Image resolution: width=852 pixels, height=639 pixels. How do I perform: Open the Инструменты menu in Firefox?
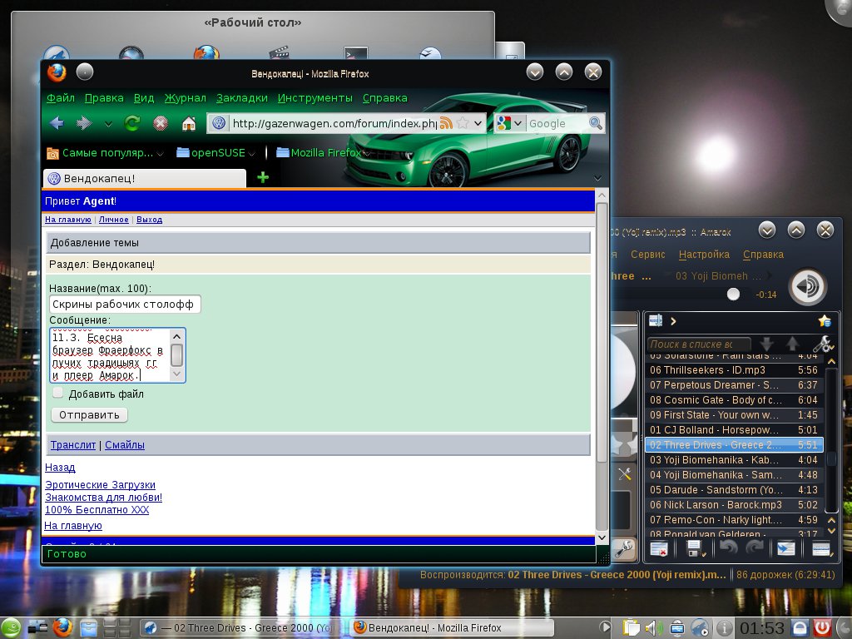tap(315, 98)
